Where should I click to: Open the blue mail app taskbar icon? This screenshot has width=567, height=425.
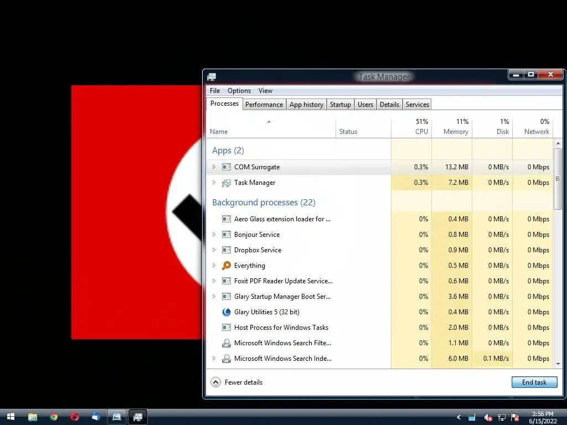click(x=96, y=417)
